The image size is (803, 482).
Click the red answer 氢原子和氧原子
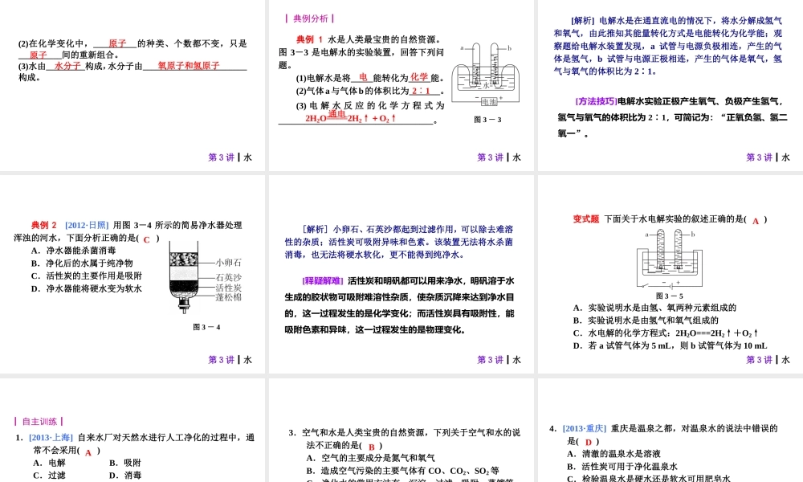click(189, 66)
